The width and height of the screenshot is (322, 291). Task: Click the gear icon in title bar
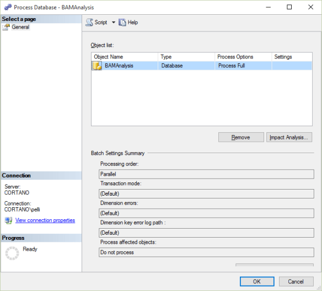click(8, 7)
